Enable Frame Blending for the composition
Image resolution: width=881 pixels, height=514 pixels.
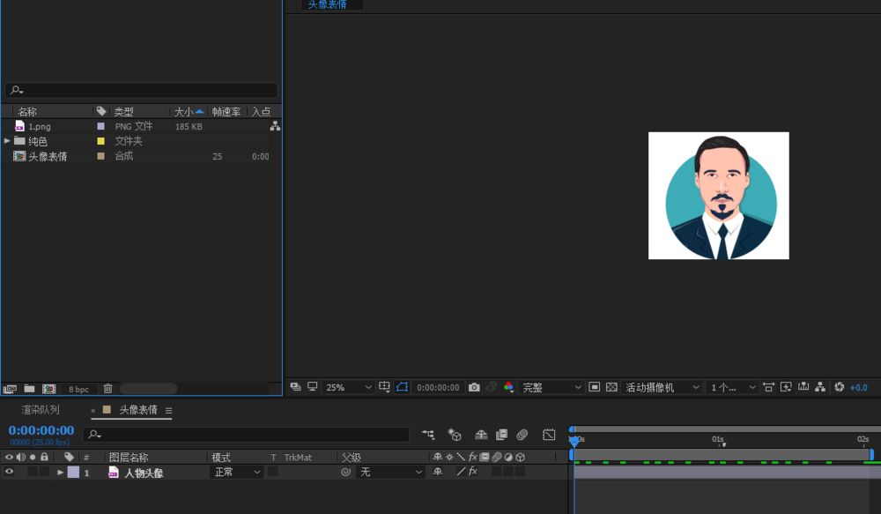coord(501,434)
